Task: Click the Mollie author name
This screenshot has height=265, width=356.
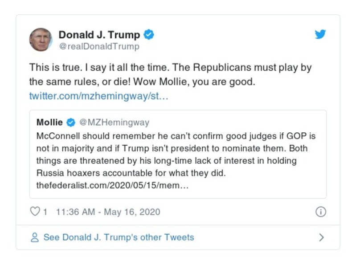Action: coord(49,122)
